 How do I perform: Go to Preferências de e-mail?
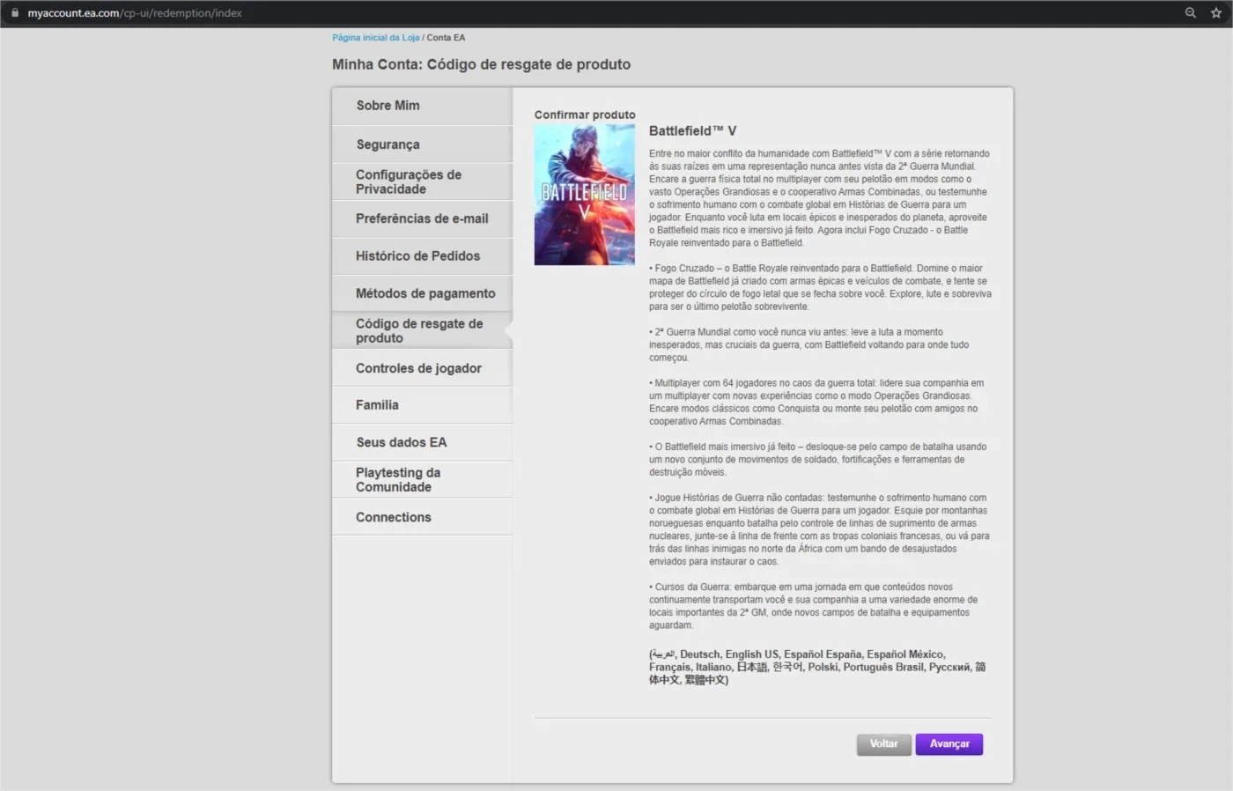pyautogui.click(x=422, y=219)
